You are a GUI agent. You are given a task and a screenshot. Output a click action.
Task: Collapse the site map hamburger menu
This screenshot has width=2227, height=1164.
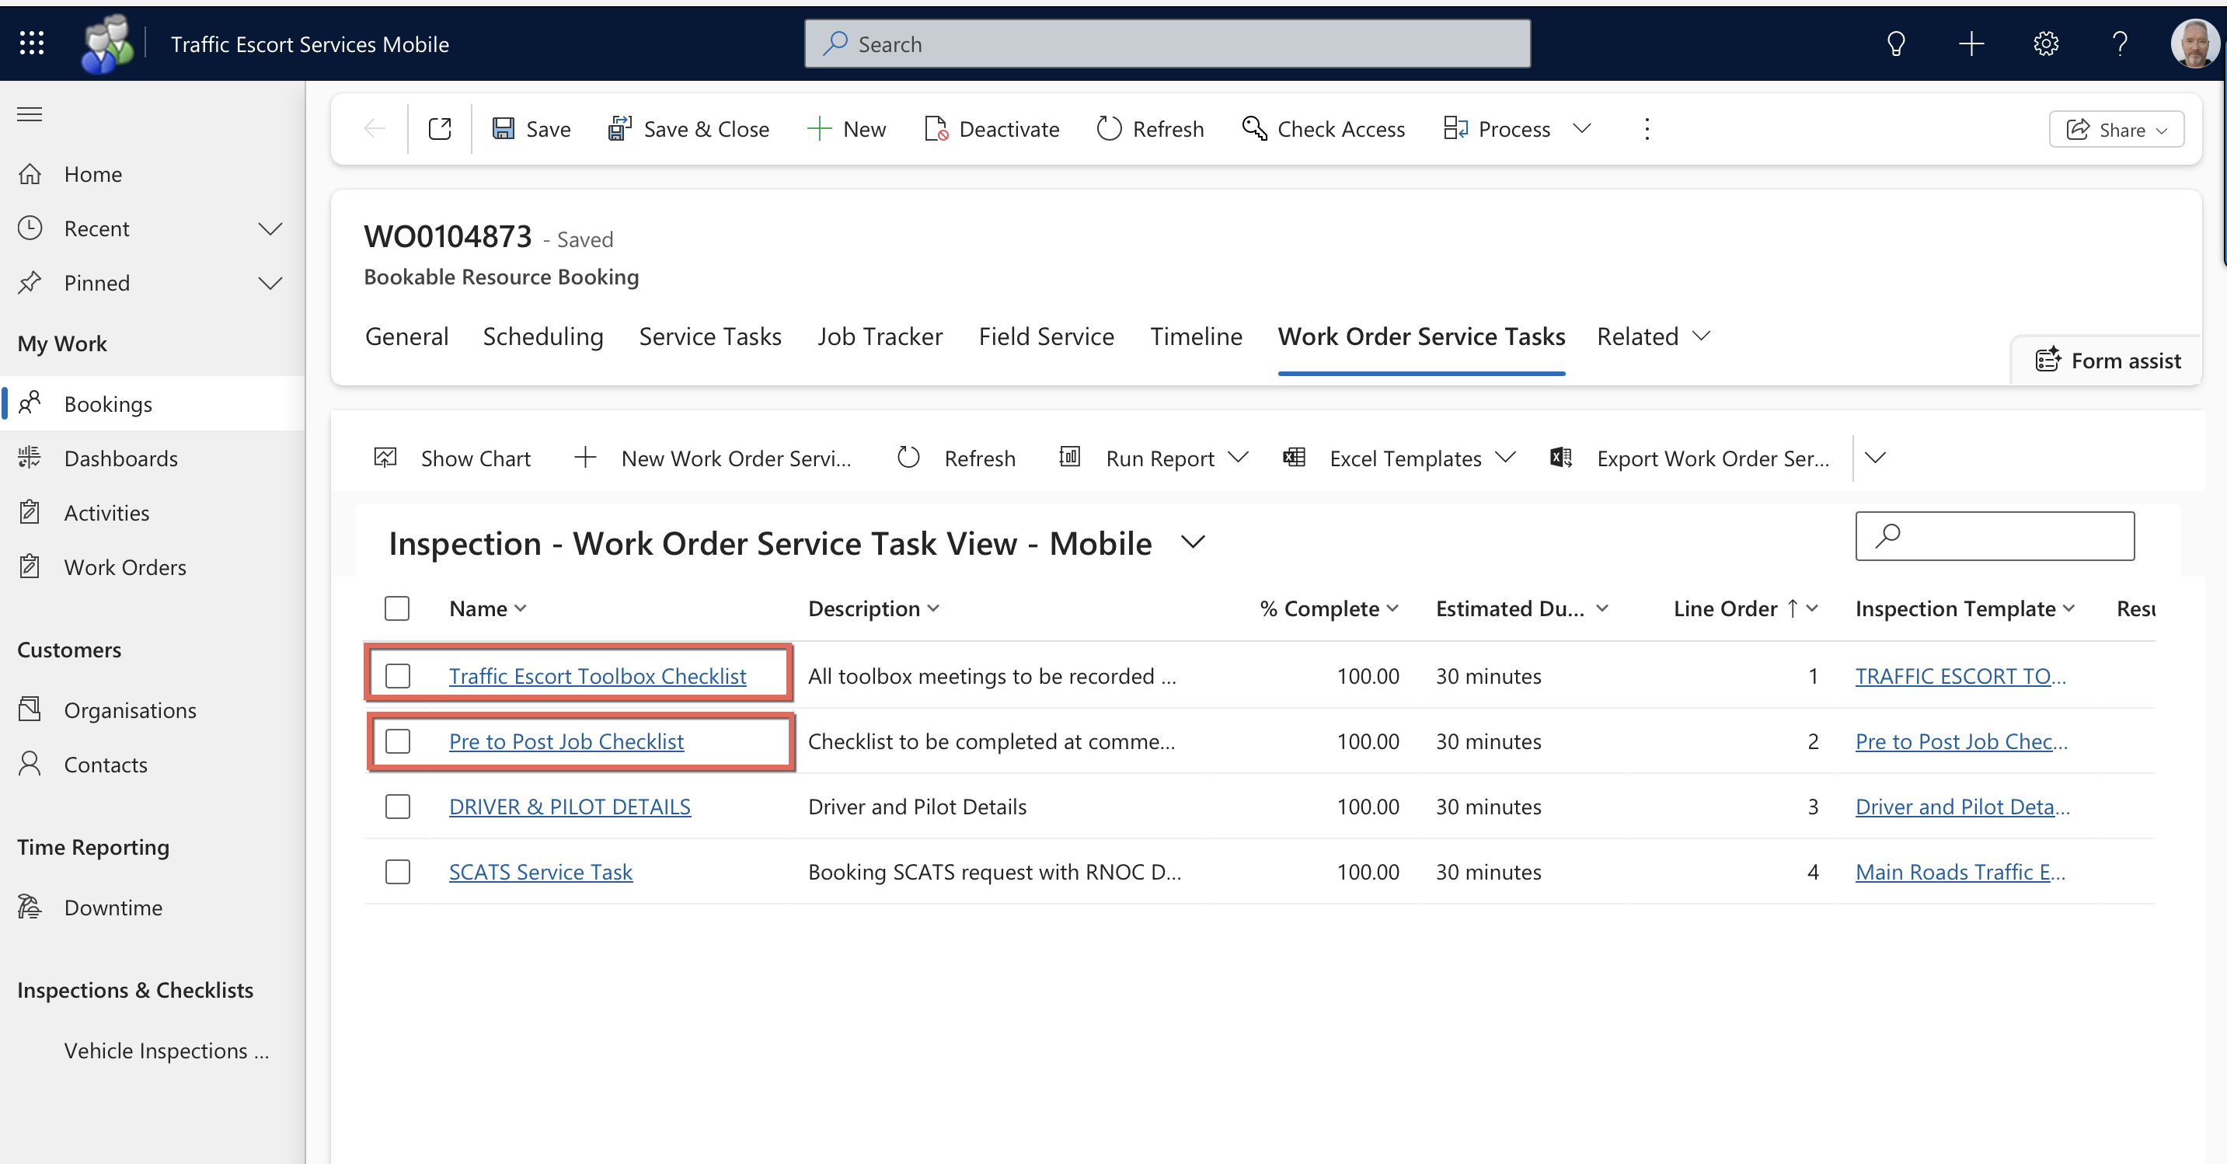30,114
